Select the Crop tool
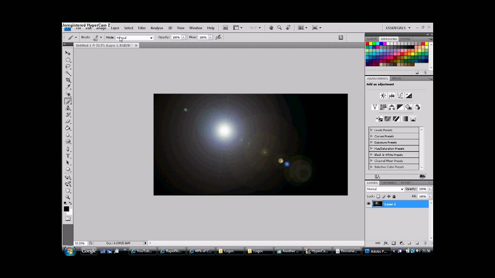495x278 pixels. pyautogui.click(x=68, y=80)
